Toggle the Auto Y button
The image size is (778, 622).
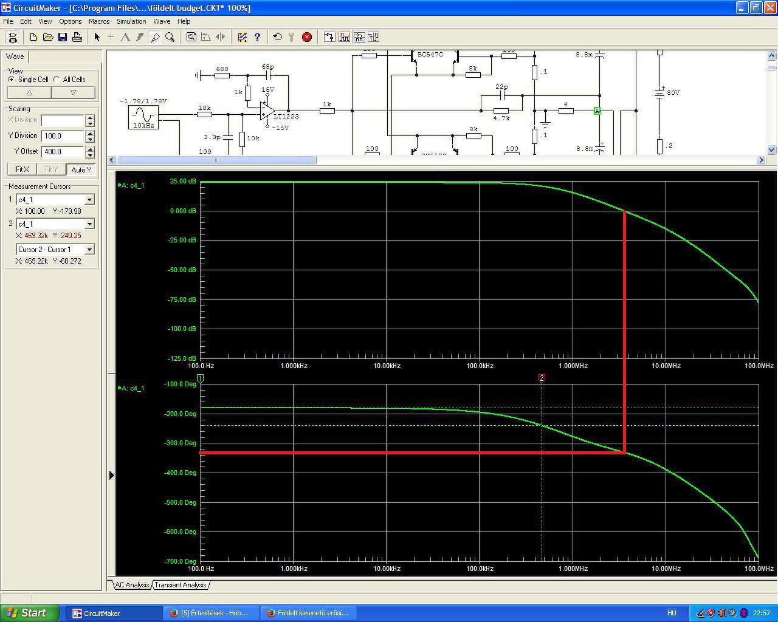[81, 169]
